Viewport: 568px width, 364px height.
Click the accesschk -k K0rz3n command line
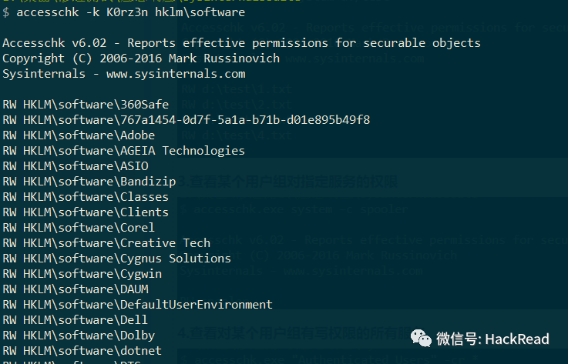point(124,12)
